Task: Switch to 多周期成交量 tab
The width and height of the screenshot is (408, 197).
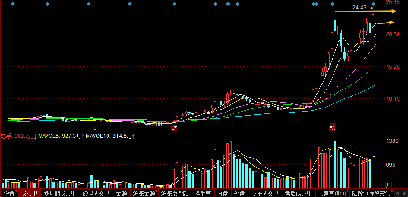Action: tap(60, 193)
